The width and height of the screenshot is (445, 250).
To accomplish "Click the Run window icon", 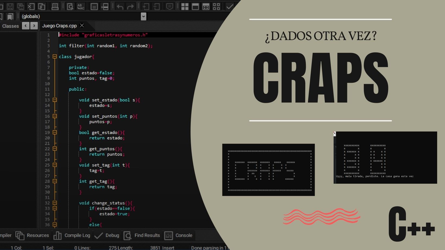I will [195, 6].
